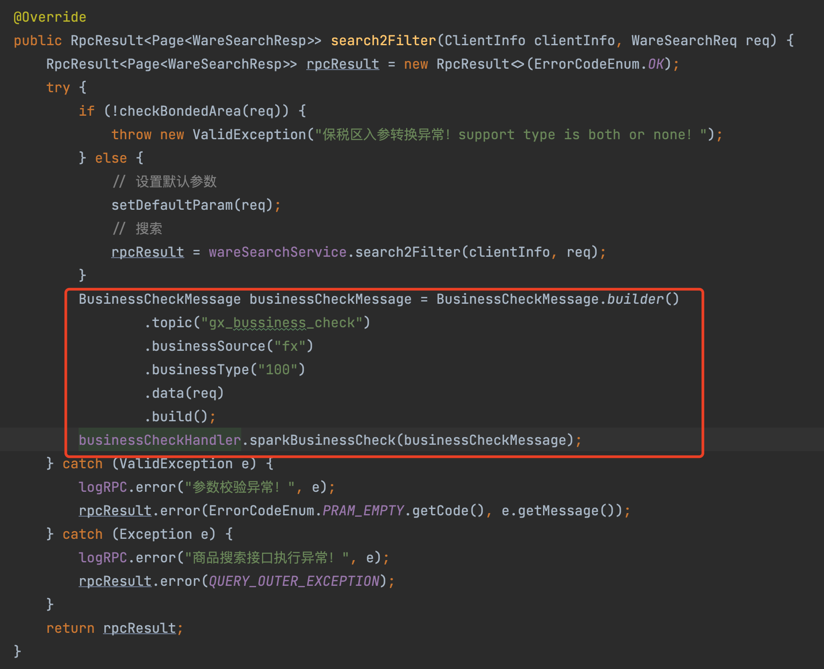This screenshot has height=669, width=824.
Task: Click the businessCheckMessage variable declaration name
Action: pyautogui.click(x=330, y=299)
